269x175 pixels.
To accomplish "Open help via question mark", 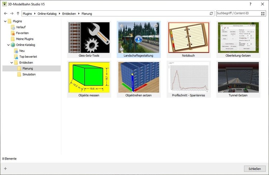I will coord(250,4).
